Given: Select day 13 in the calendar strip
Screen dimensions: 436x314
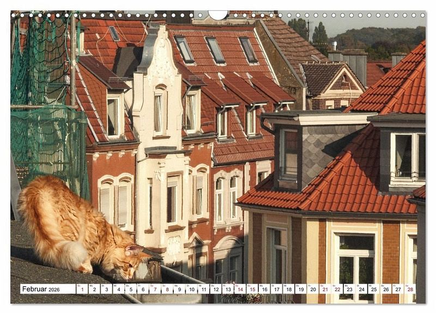Looking at the screenshot, I should click(228, 289).
